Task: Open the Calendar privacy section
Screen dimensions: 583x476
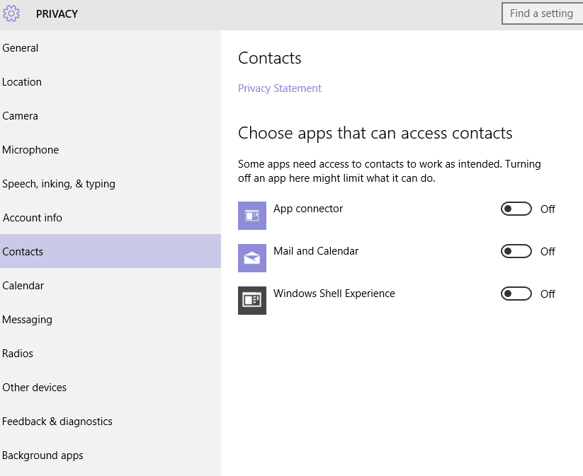Action: click(111, 286)
